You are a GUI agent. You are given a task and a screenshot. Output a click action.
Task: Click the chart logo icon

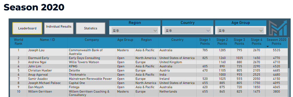click(x=278, y=28)
